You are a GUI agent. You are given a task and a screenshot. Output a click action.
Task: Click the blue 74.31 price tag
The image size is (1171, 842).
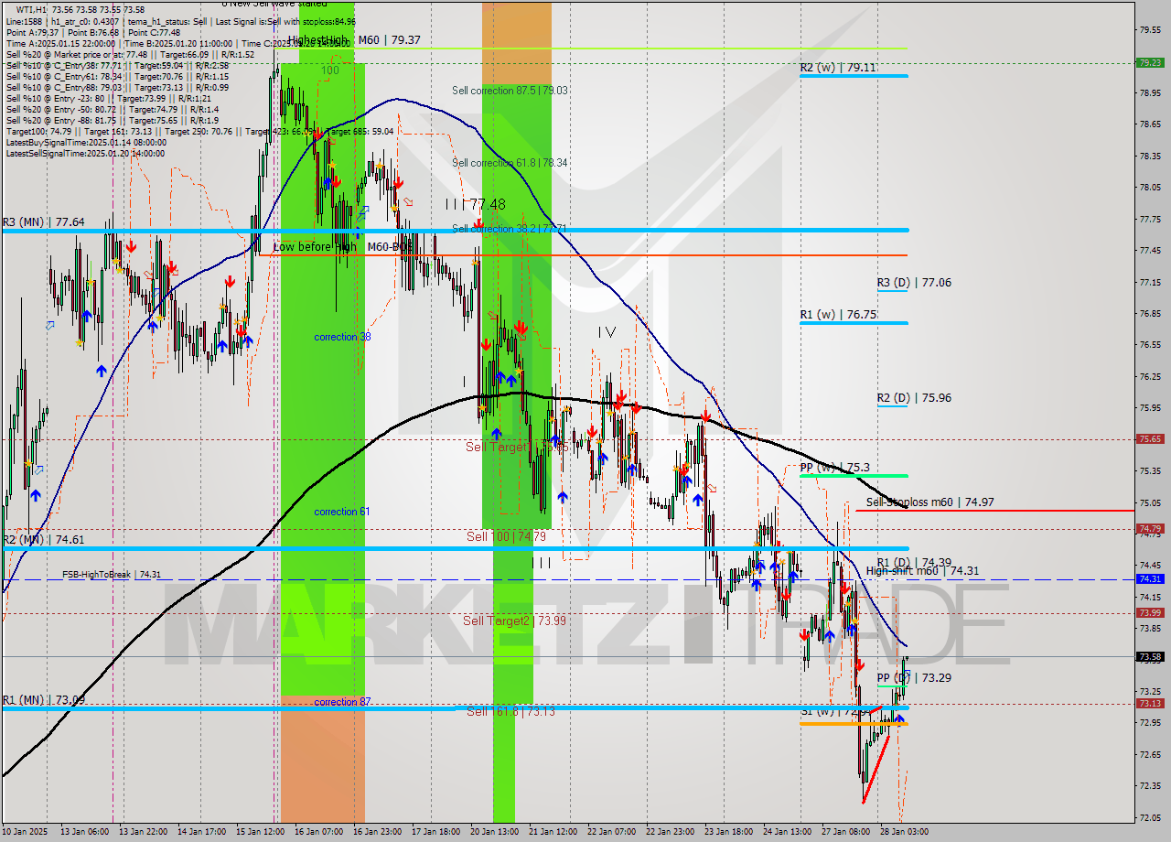tap(1150, 579)
